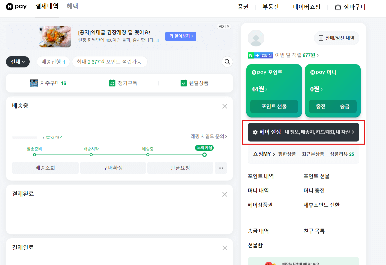Open 페이 설정 settings bar
Image resolution: width=386 pixels, height=265 pixels.
pos(303,132)
